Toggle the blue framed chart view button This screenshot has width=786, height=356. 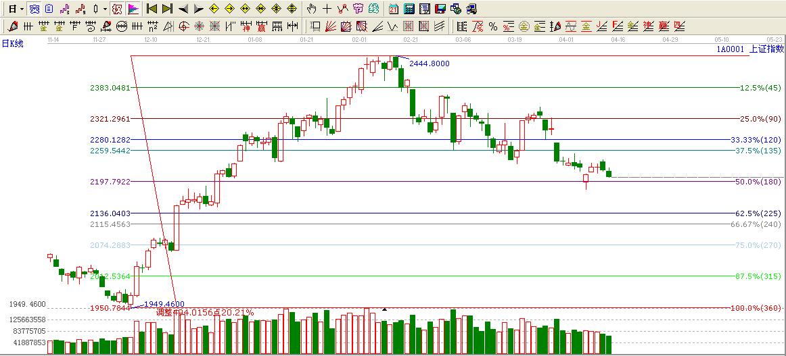(x=34, y=9)
